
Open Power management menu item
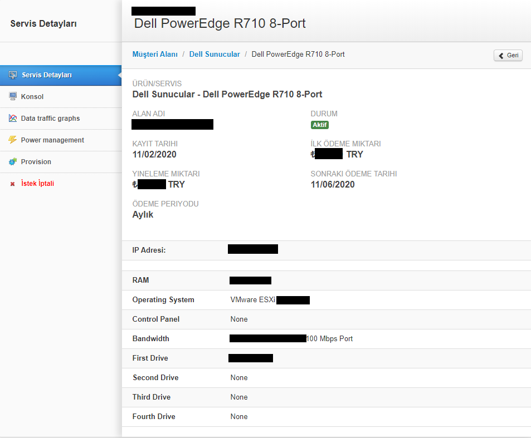[x=61, y=140]
